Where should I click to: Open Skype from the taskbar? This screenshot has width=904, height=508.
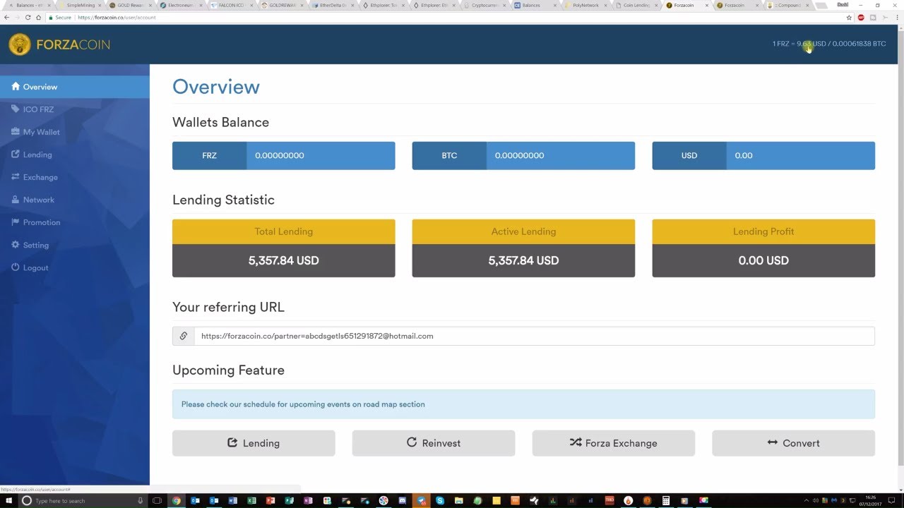(439, 501)
